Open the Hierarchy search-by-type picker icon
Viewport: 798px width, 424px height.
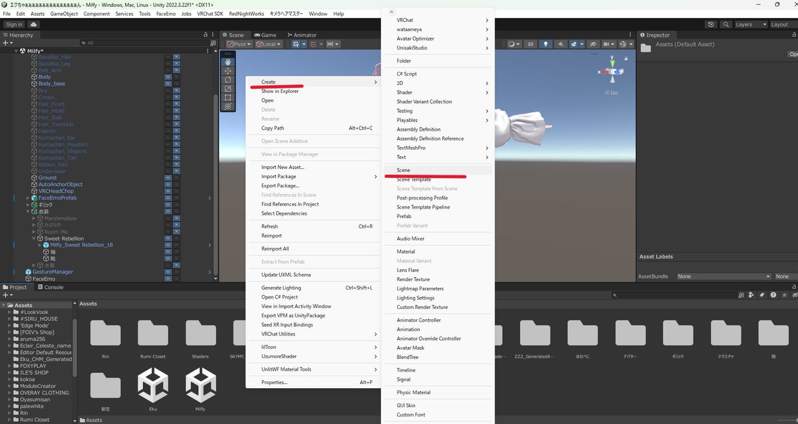(213, 43)
